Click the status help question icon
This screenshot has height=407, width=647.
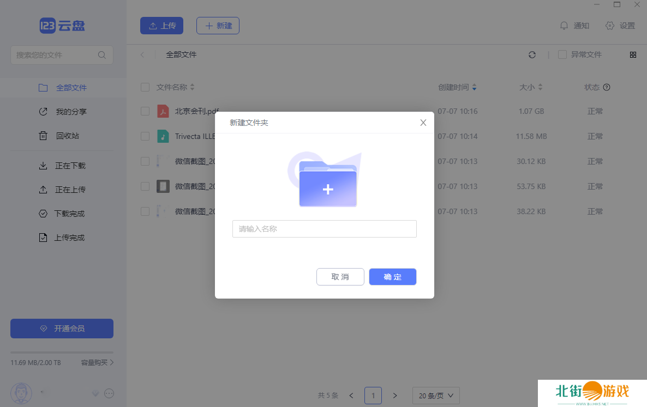[x=607, y=87]
